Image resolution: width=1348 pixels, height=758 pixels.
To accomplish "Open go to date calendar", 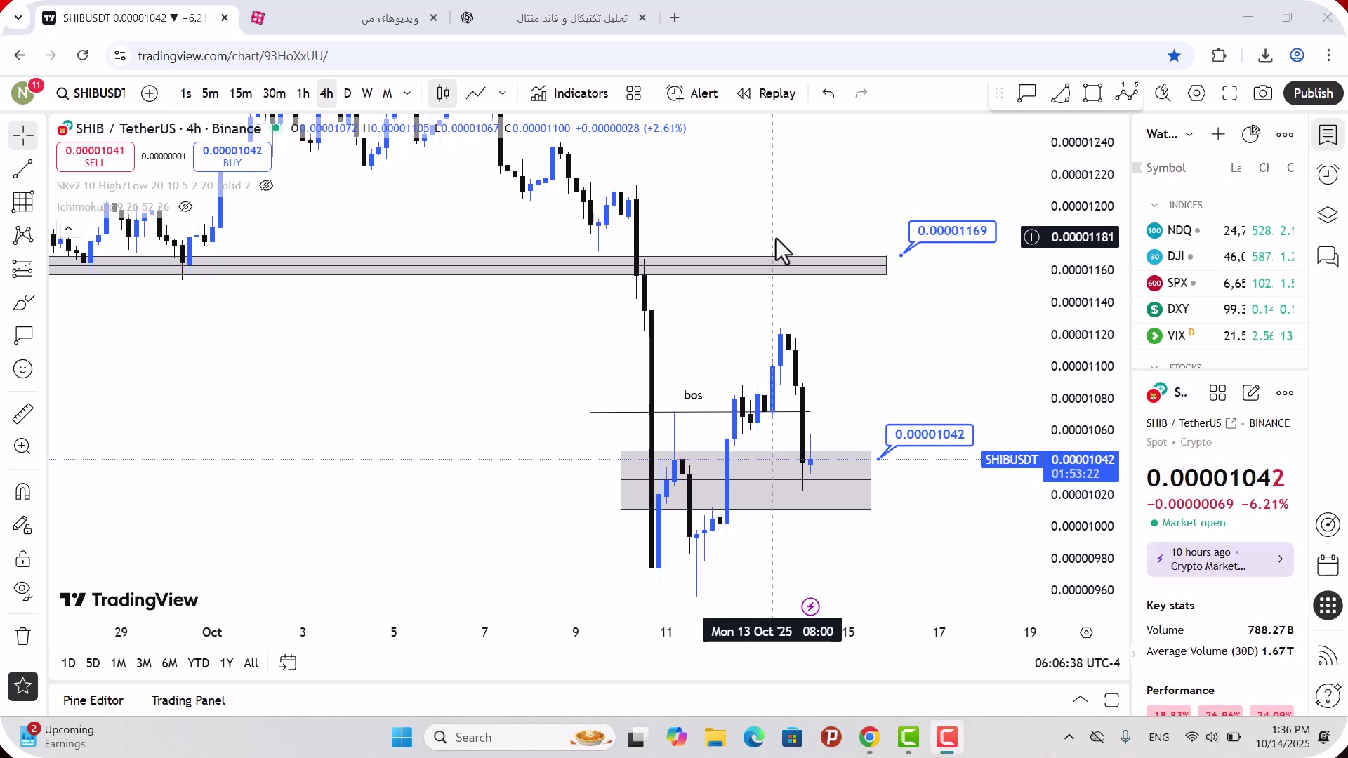I will 288,663.
